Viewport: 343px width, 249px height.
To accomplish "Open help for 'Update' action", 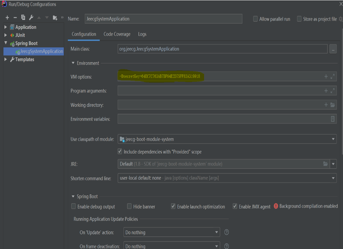I will tap(227, 232).
